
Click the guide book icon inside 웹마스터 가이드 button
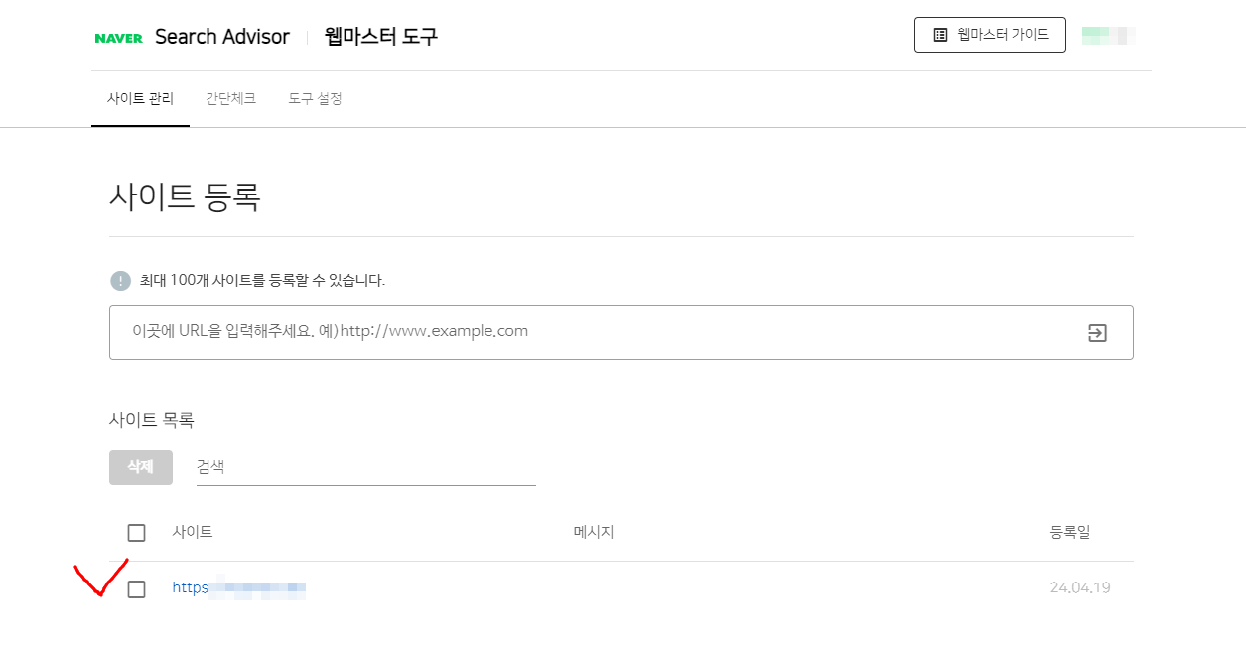938,34
